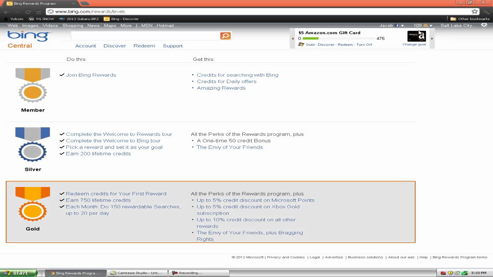
Task: Open the Hotmail link in header
Action: pyautogui.click(x=165, y=25)
